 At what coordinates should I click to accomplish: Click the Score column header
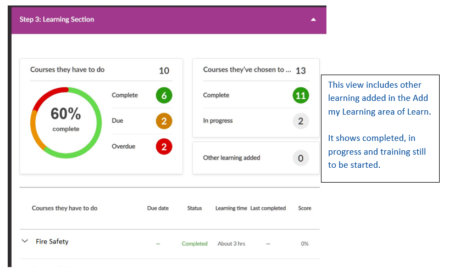point(304,208)
